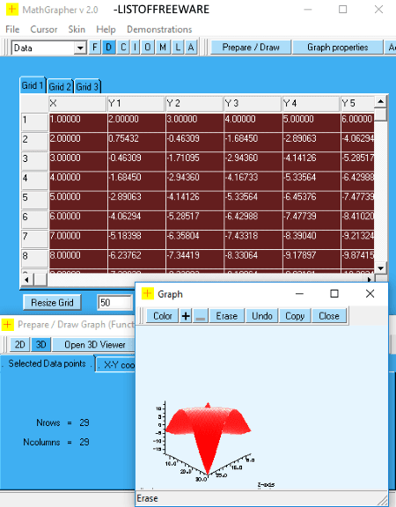Select the Selected Data points tab

point(48,364)
